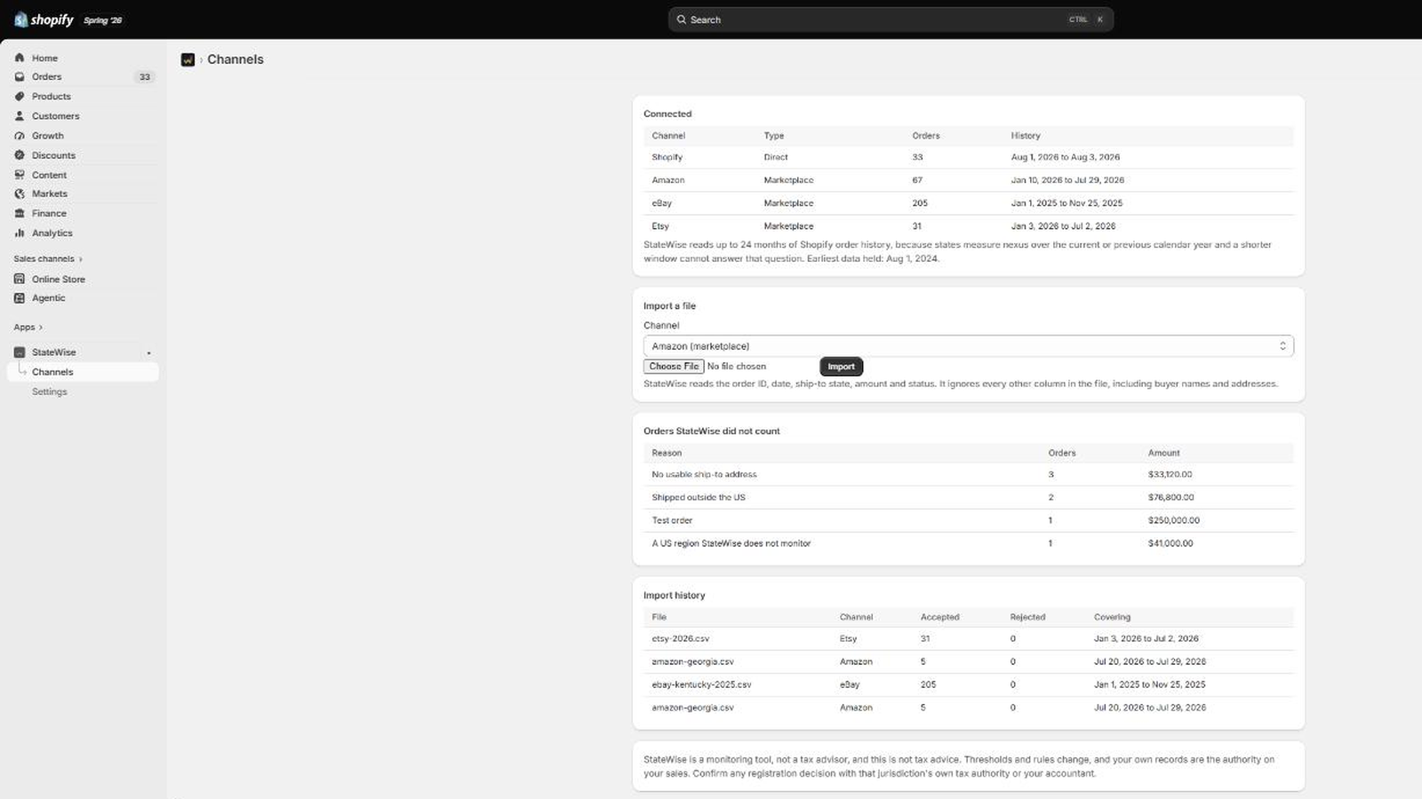Click the 'Rejected' column header
The height and width of the screenshot is (799, 1422).
[x=1027, y=617]
